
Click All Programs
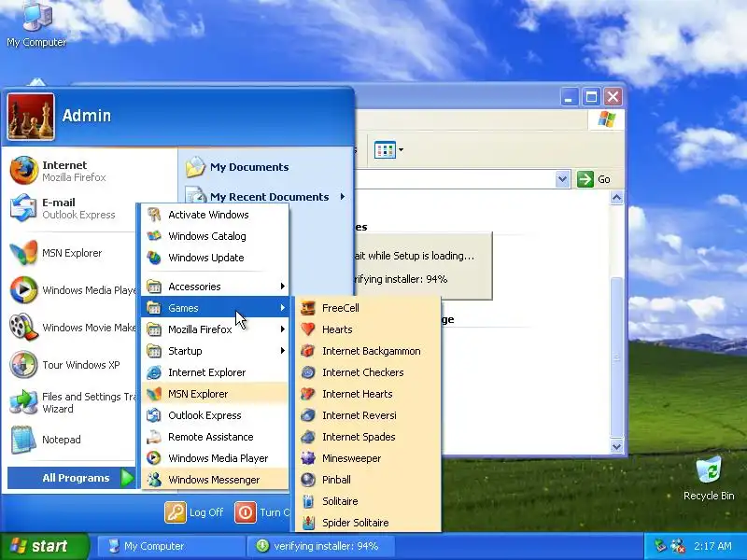tap(72, 478)
